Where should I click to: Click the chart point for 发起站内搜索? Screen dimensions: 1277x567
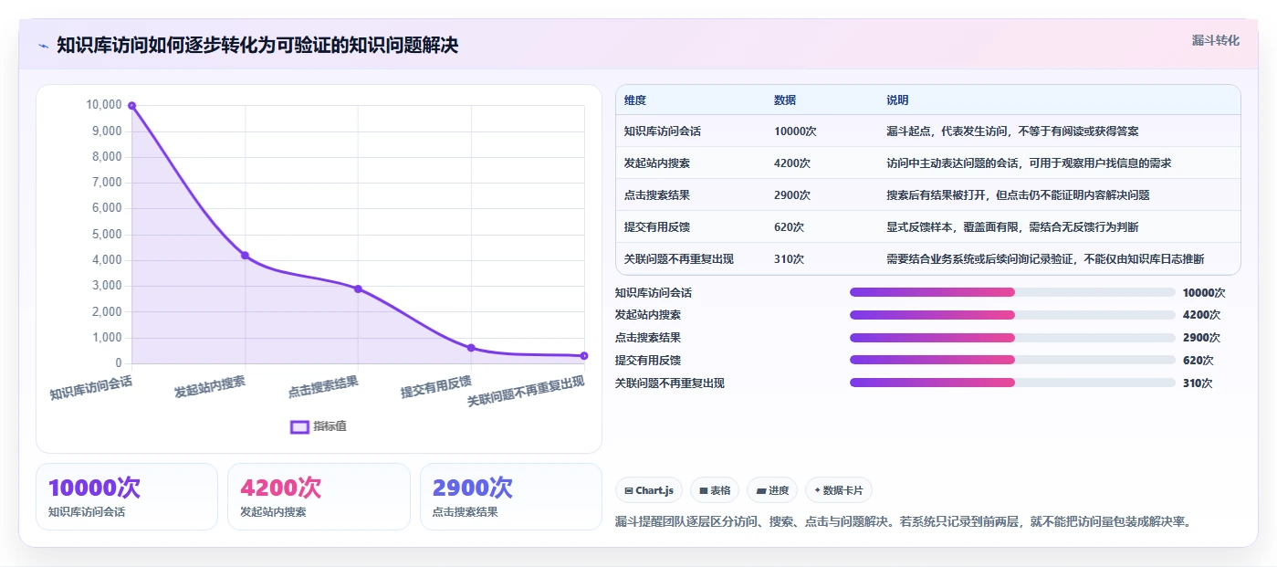tap(245, 255)
